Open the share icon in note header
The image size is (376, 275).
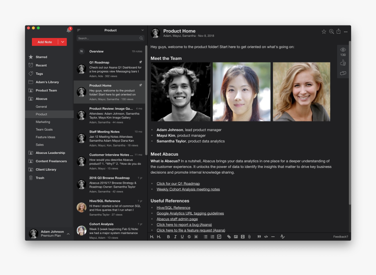tap(338, 31)
